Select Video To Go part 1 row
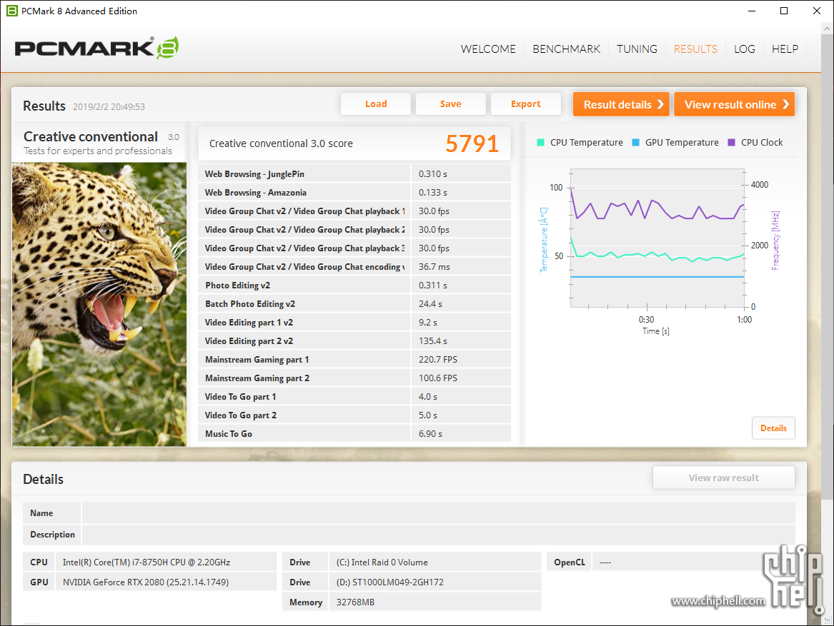The image size is (834, 626). pos(354,397)
